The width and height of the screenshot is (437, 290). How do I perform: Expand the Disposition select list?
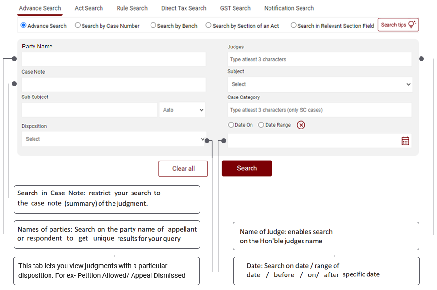click(114, 139)
